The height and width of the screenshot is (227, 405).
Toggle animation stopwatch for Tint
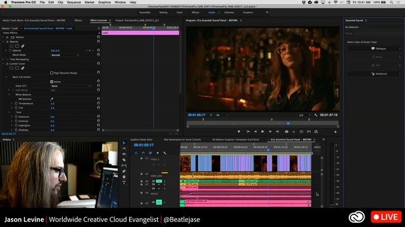[16, 108]
